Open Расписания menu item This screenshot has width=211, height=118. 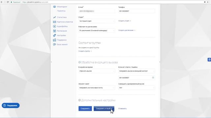point(62,31)
